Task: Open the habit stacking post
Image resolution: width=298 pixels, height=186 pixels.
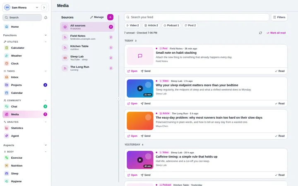Action: [132, 71]
